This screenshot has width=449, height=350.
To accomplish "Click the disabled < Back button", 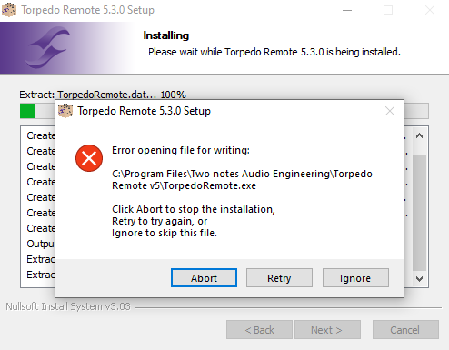I will click(259, 330).
